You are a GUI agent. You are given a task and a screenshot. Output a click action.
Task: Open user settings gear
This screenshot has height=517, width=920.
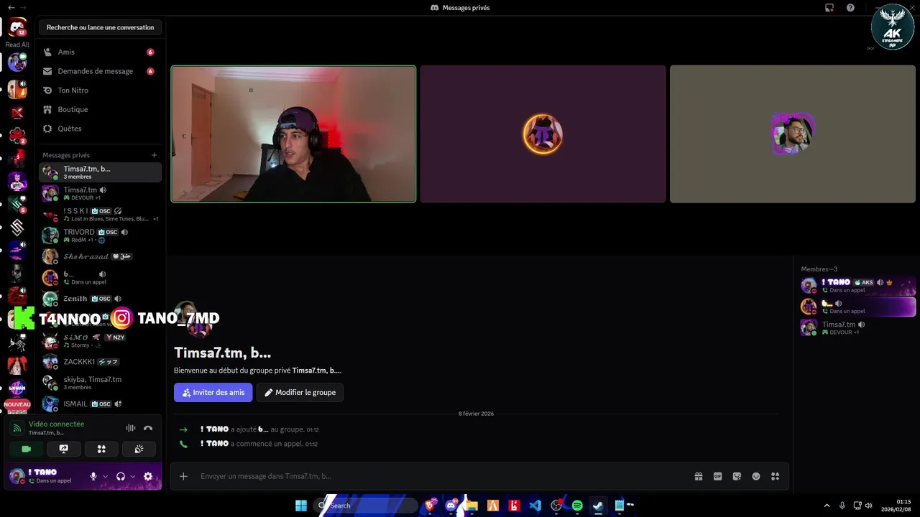tap(148, 476)
